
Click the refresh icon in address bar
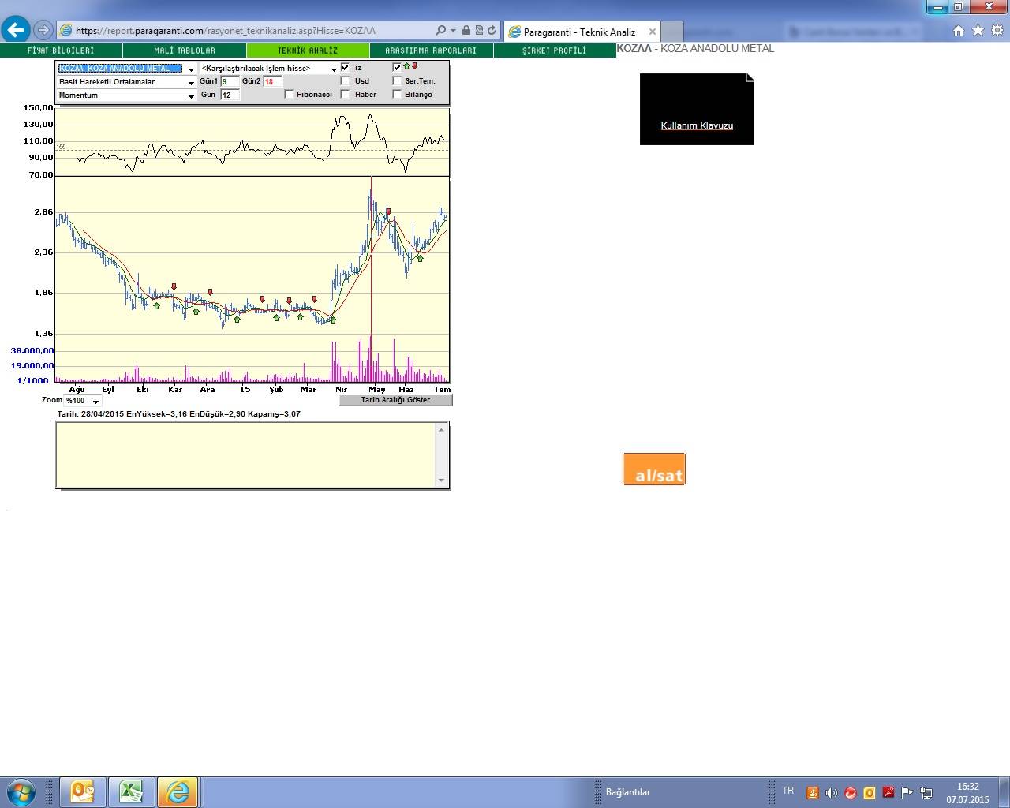492,31
